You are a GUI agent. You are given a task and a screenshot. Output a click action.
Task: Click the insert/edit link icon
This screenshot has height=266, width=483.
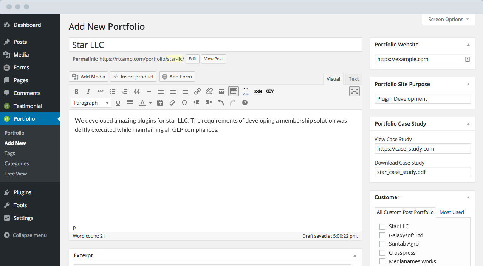(x=197, y=91)
